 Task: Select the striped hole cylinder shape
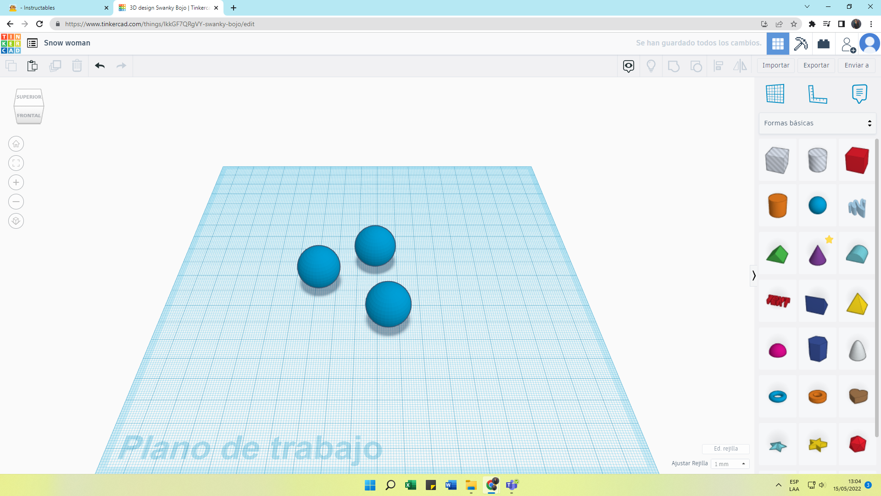tap(817, 160)
